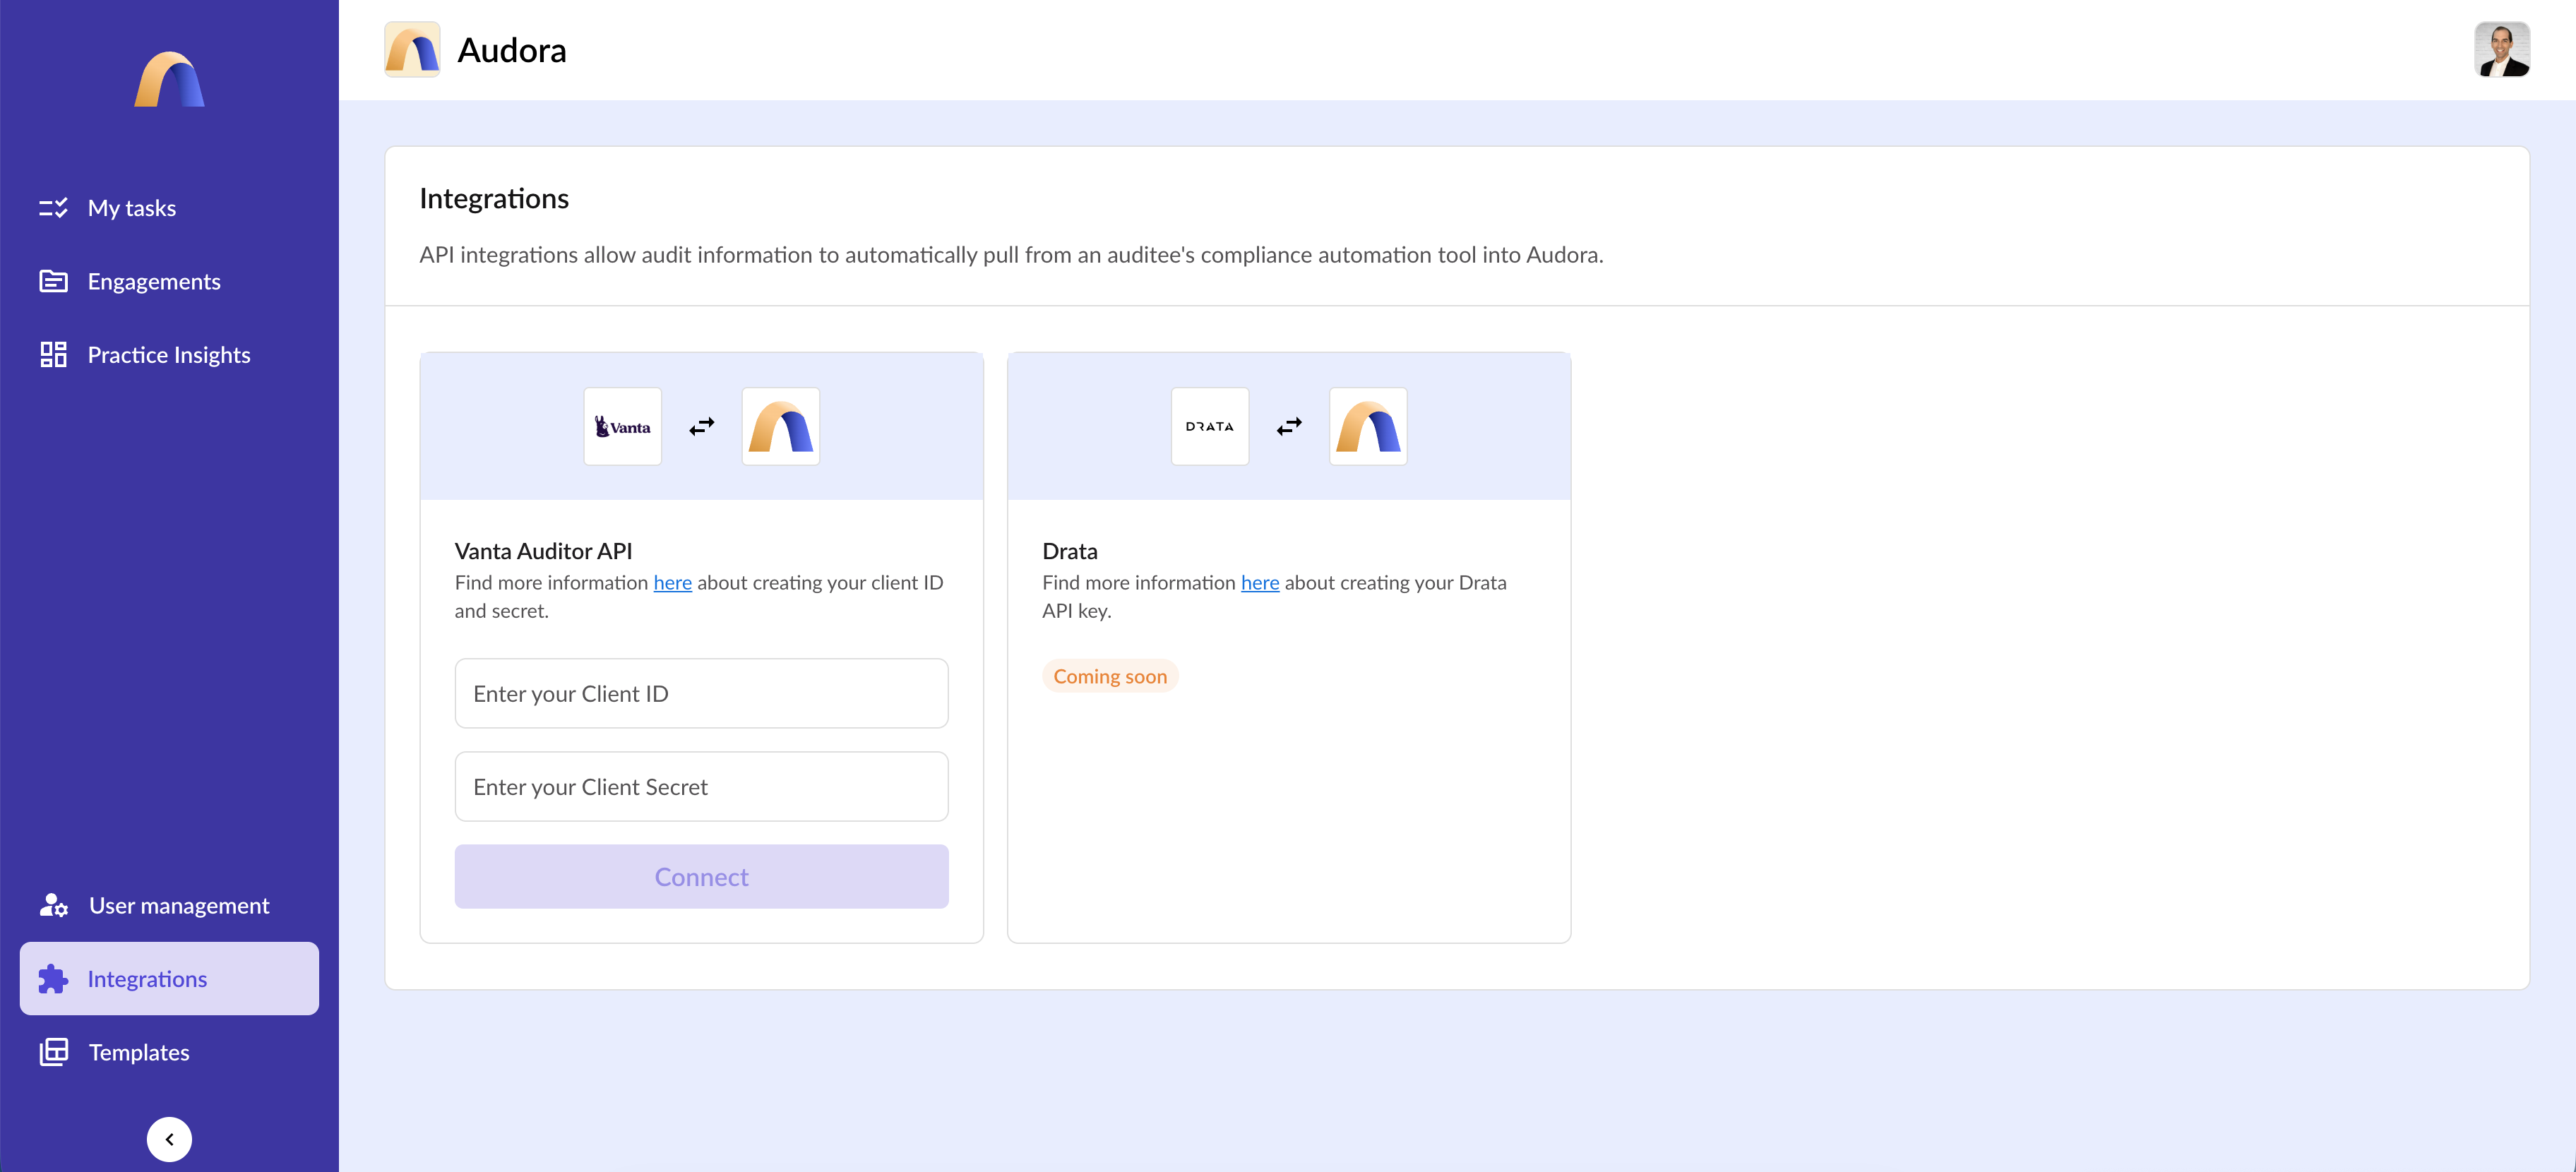Image resolution: width=2576 pixels, height=1172 pixels.
Task: Click the Templates layout icon
Action: click(53, 1052)
